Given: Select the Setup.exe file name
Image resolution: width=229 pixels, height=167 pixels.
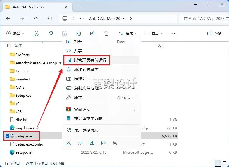Looking at the screenshot, I should 24,136.
